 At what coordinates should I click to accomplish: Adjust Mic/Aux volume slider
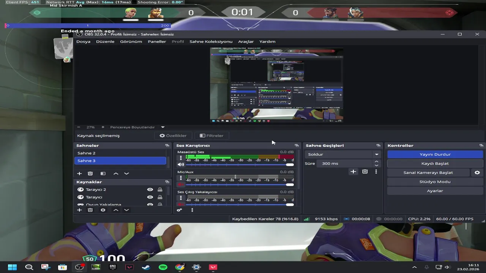240,185
